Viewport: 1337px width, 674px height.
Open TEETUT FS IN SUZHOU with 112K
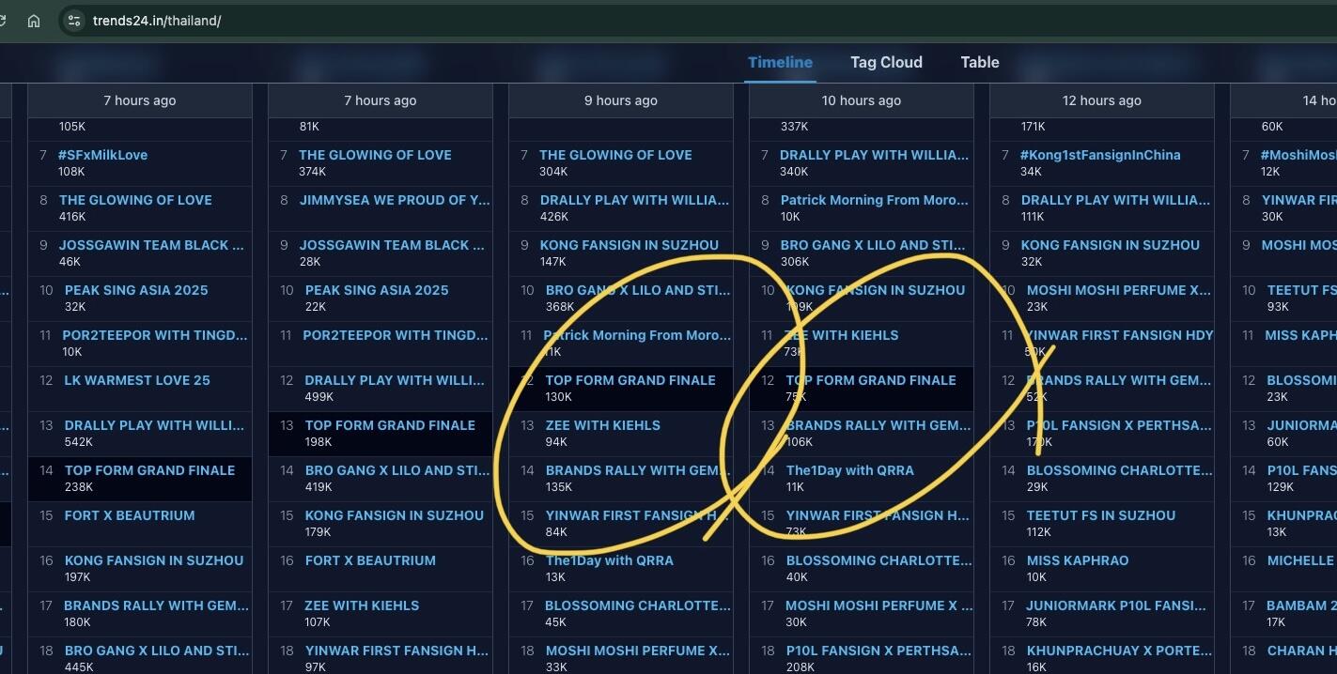tap(1101, 515)
